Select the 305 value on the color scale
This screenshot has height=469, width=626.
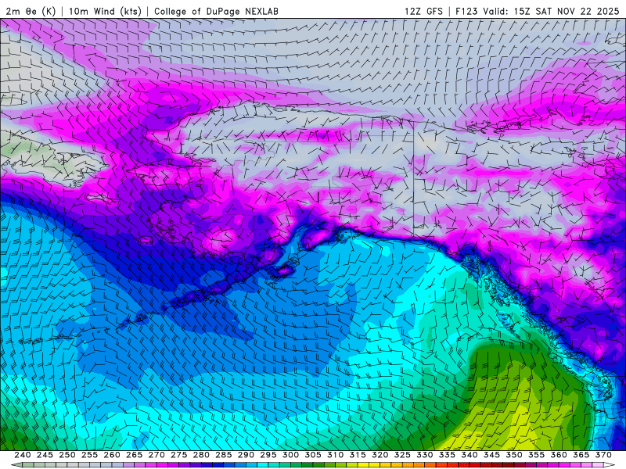click(313, 455)
